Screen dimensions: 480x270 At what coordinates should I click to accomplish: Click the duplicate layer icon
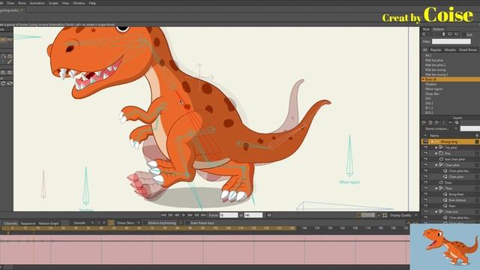[x=430, y=122]
